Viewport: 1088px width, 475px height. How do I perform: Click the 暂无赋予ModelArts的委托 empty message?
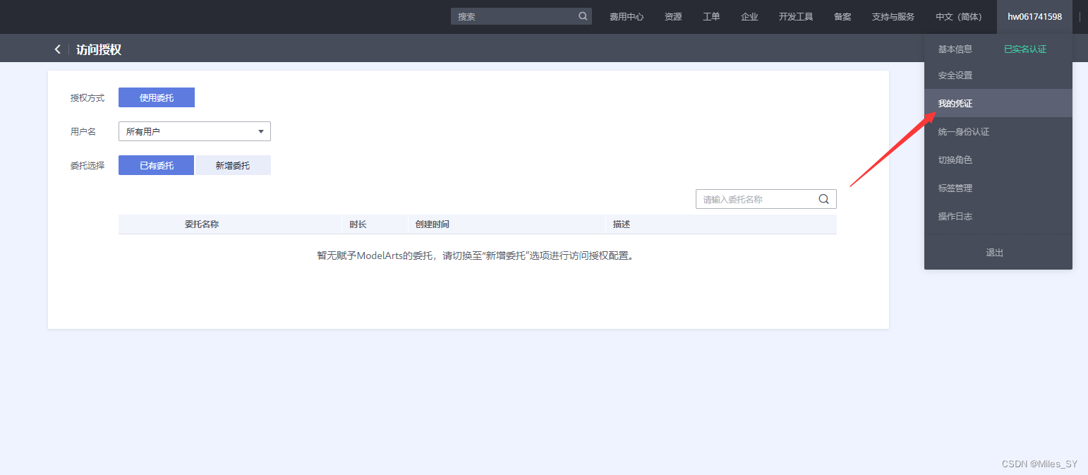click(x=476, y=255)
